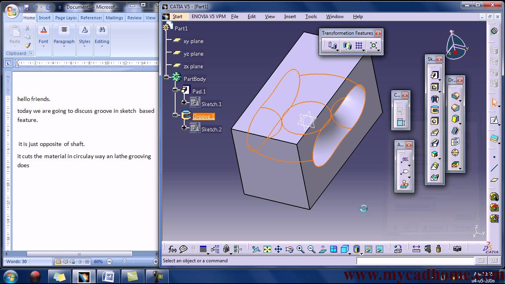This screenshot has height=284, width=505.
Task: Click the Text with Leader ABC icon
Action: tap(404, 159)
